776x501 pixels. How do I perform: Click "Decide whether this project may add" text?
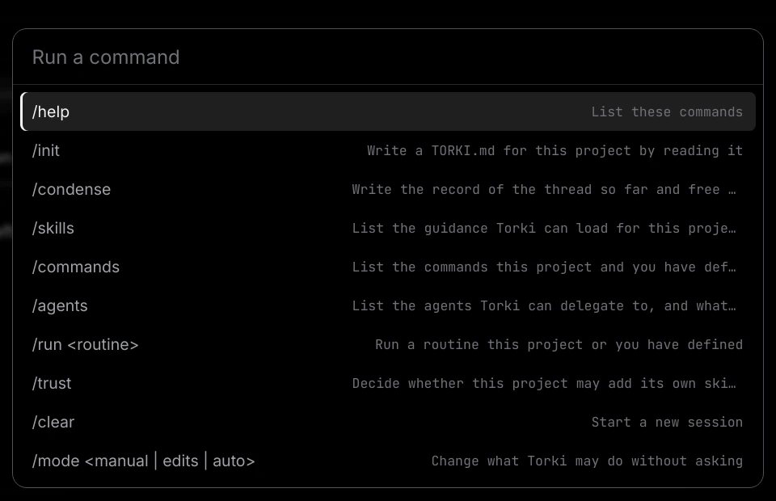pos(491,384)
